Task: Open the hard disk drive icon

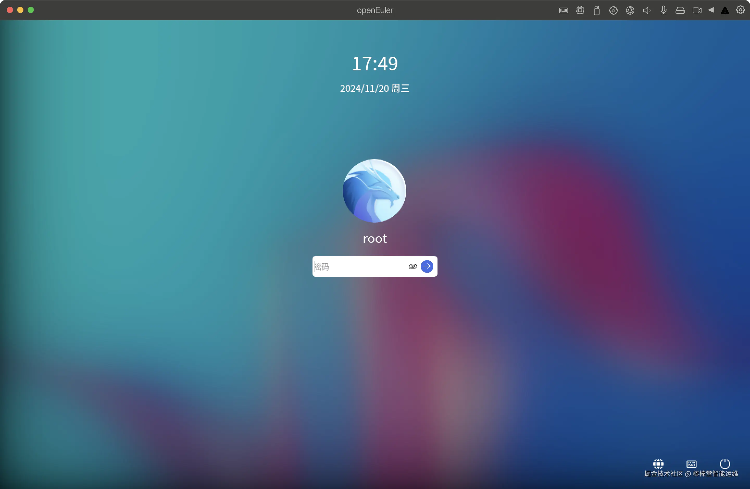Action: coord(680,10)
